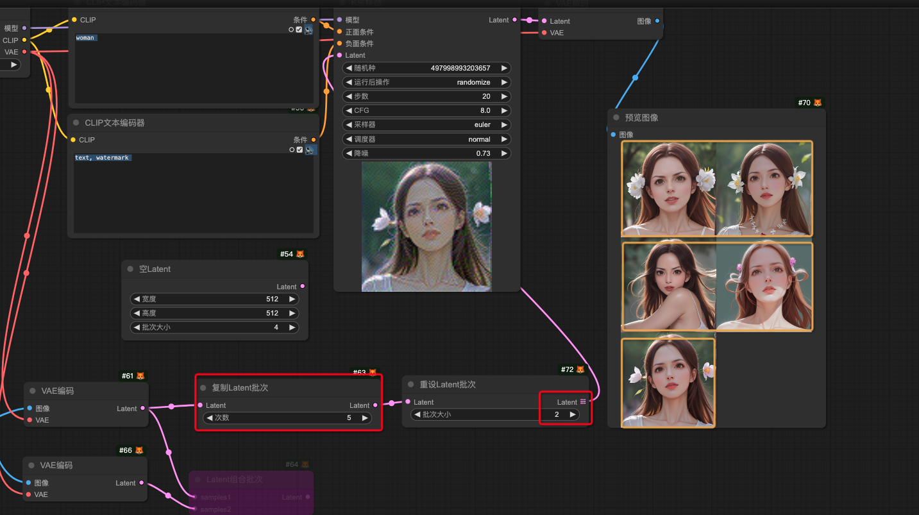This screenshot has height=515, width=919.
Task: Click the #61 fox badge above VAE编码
Action: (133, 376)
